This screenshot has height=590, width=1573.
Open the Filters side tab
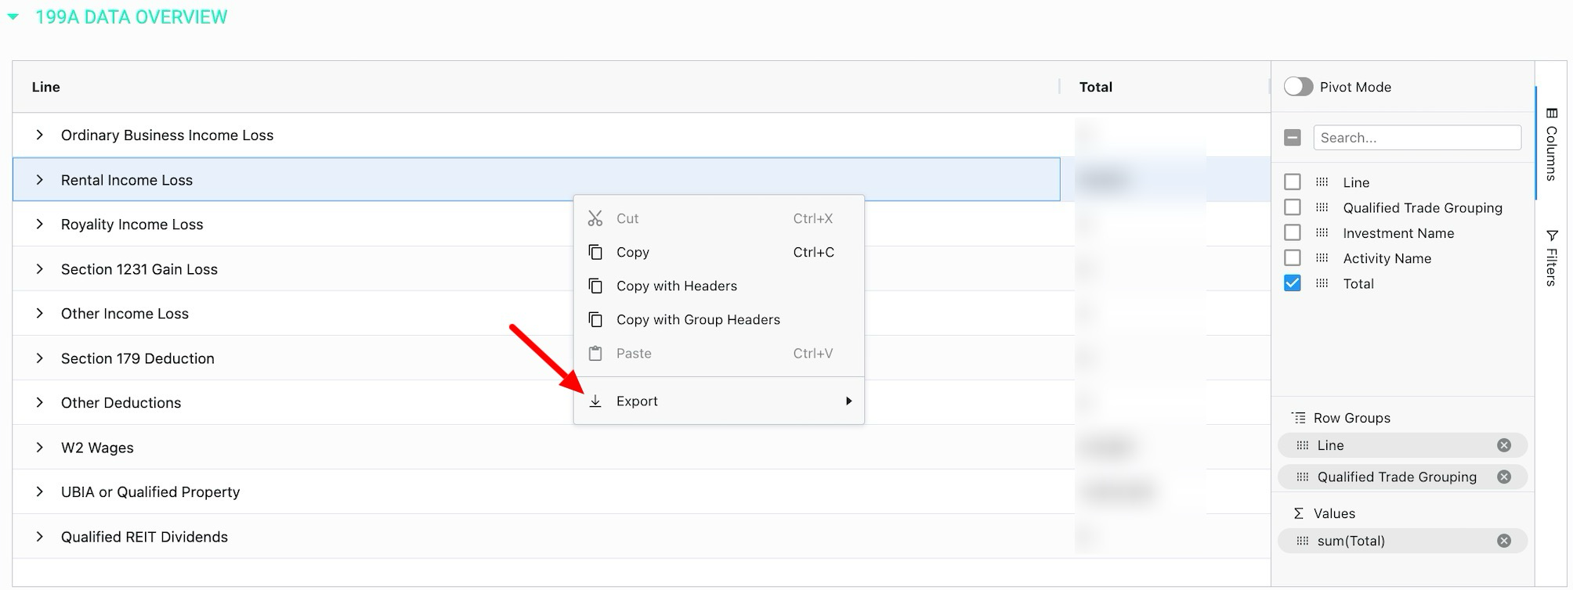pyautogui.click(x=1551, y=258)
